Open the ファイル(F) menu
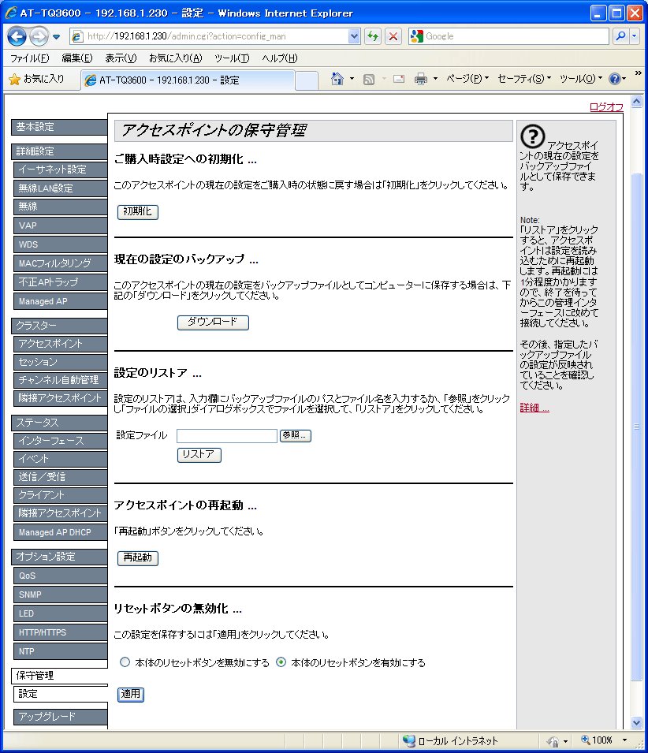 [29, 58]
